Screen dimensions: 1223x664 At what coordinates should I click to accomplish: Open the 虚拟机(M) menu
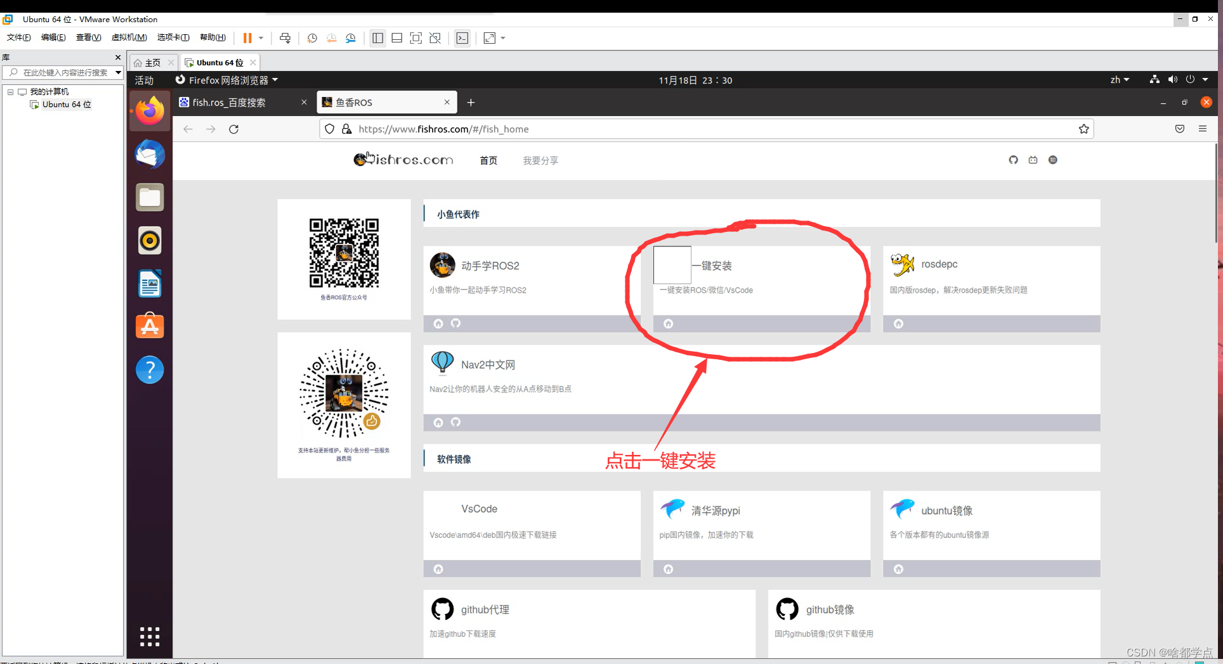point(129,37)
